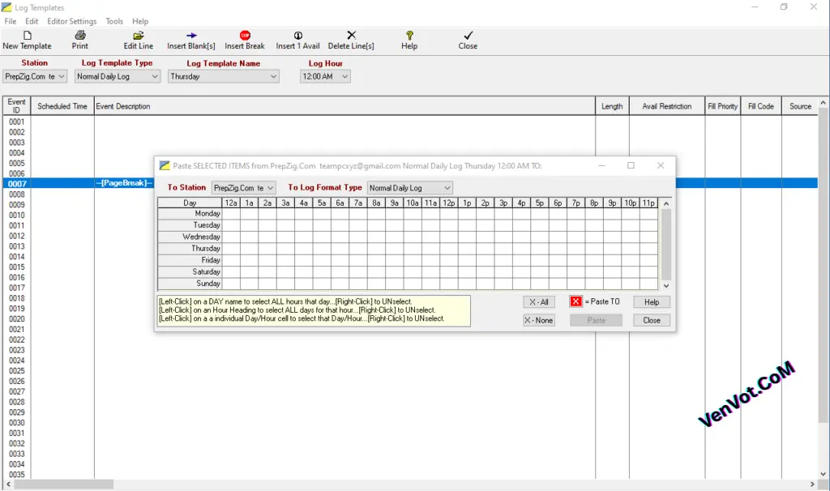Click the Paste dialog title bar icon
830x491 pixels.
pyautogui.click(x=165, y=165)
